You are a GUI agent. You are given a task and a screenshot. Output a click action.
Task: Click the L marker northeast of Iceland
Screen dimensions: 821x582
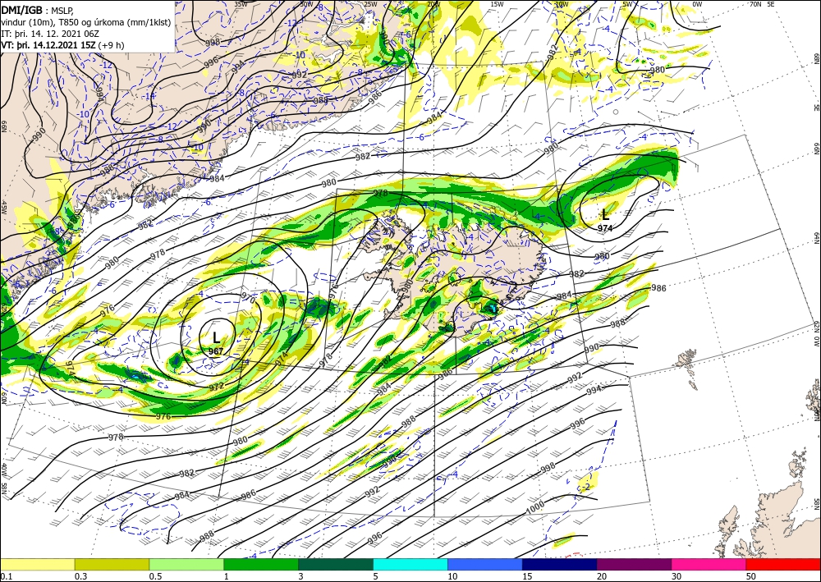pyautogui.click(x=605, y=214)
